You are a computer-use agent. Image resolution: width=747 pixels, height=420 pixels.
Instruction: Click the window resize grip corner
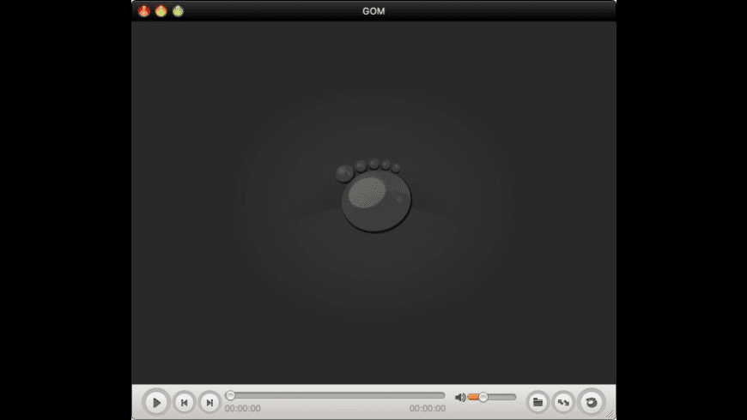pyautogui.click(x=610, y=415)
